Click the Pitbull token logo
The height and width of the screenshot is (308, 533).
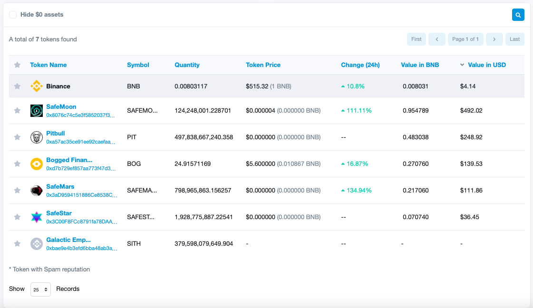pyautogui.click(x=36, y=137)
